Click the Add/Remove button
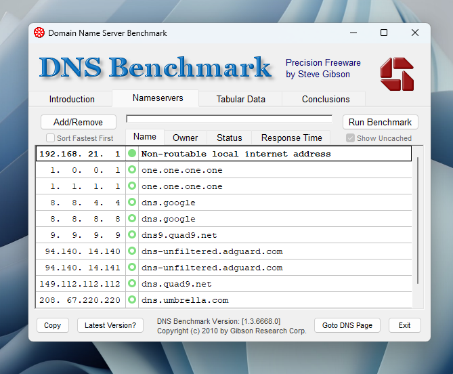 79,122
